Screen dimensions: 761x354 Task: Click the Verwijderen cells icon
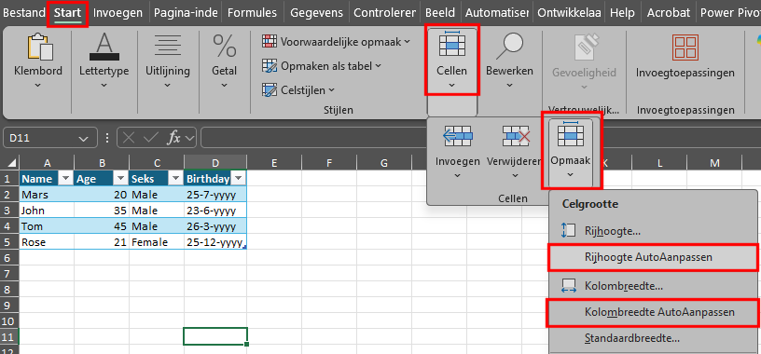point(516,136)
